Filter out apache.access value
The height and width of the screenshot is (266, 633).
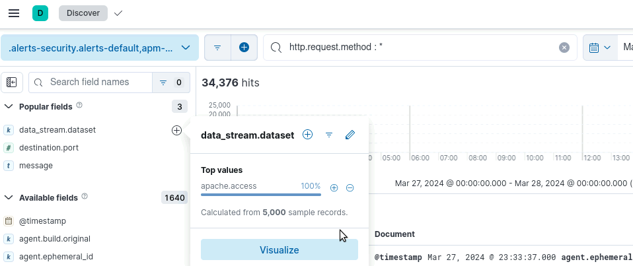(x=350, y=187)
